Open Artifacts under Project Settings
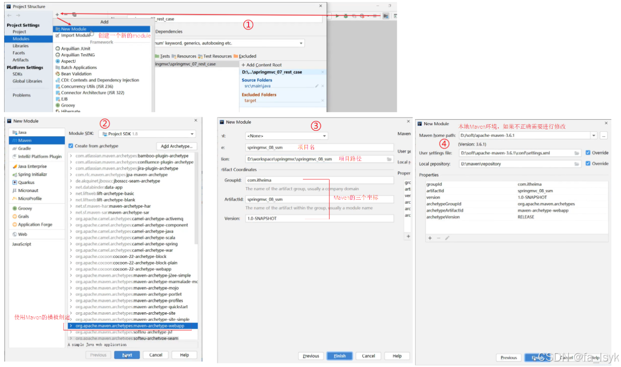Viewport: 621px width, 367px height. (x=21, y=60)
